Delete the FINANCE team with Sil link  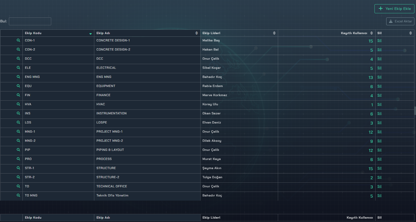(x=379, y=95)
